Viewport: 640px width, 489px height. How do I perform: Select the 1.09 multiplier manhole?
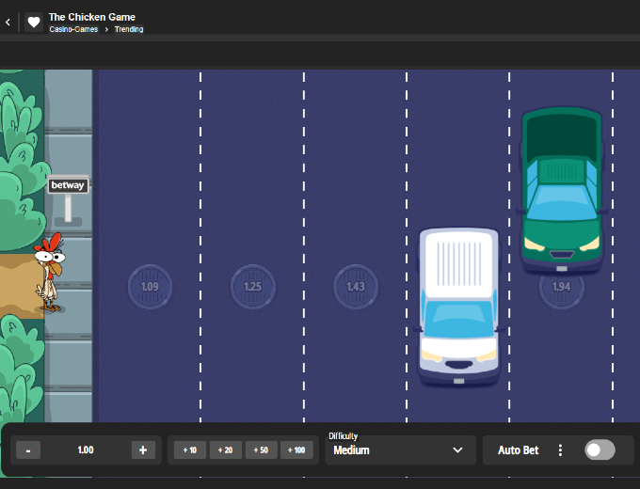click(x=150, y=287)
